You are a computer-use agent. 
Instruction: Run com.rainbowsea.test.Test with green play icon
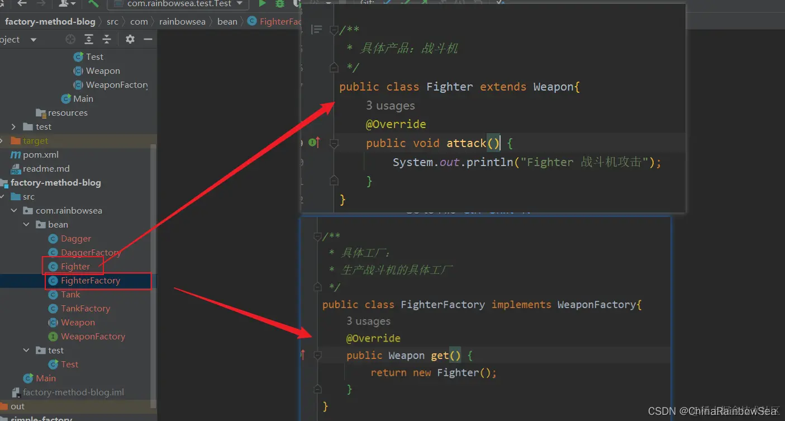coord(262,3)
